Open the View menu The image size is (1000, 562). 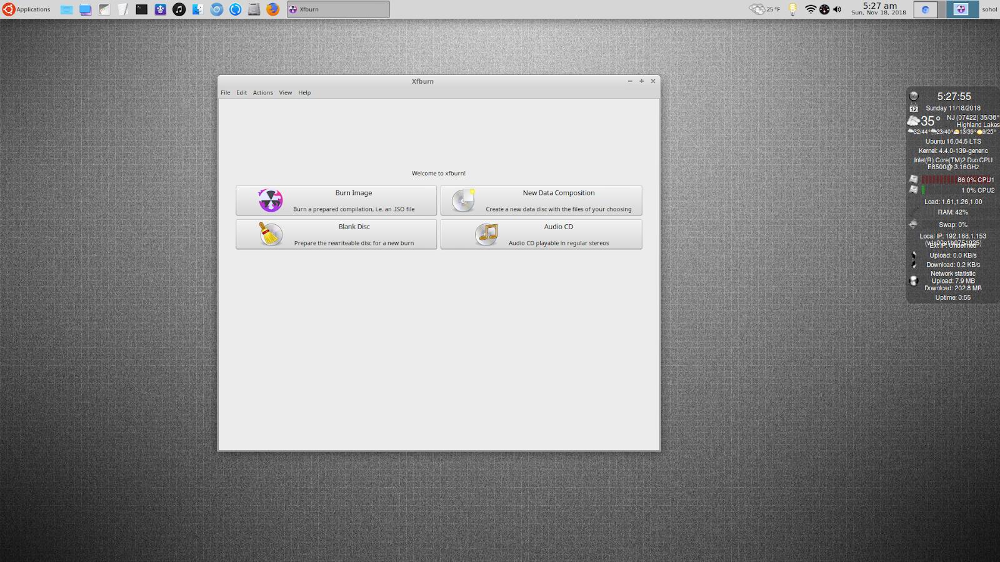[x=285, y=92]
